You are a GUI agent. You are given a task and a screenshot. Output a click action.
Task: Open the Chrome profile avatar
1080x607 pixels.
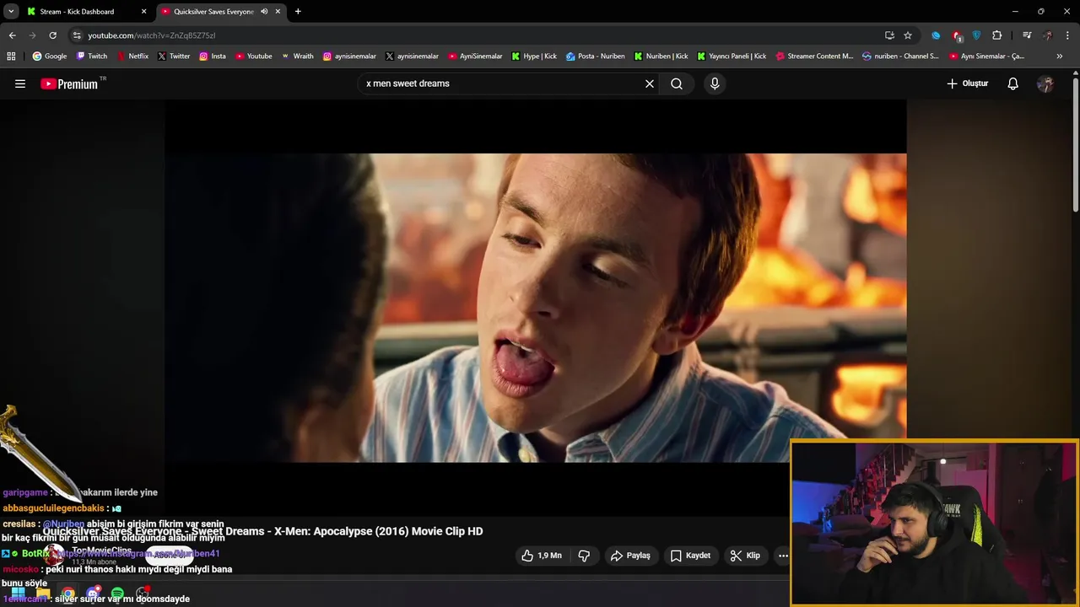pos(1048,35)
